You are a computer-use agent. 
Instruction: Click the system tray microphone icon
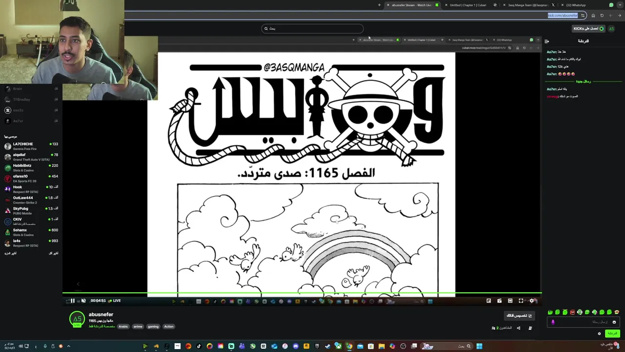coord(45,346)
